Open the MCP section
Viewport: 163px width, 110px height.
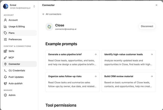click(x=19, y=58)
